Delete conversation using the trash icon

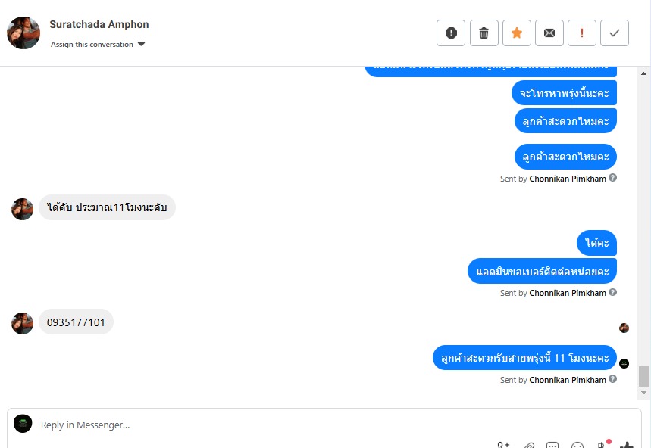click(x=484, y=33)
